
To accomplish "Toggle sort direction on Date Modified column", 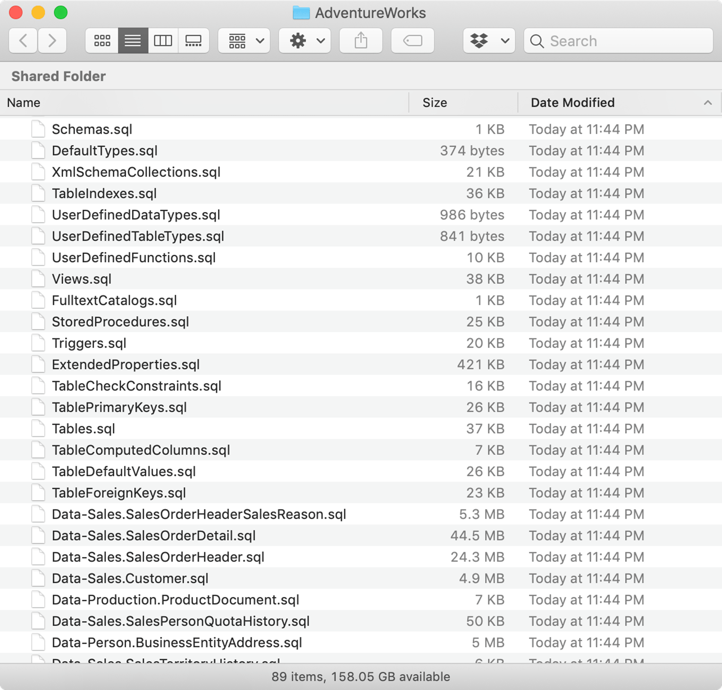I will point(572,102).
